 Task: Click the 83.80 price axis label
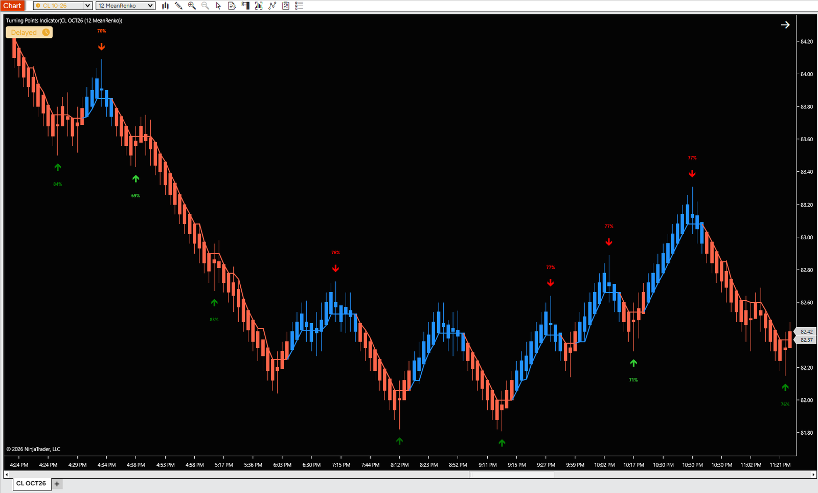(x=807, y=107)
